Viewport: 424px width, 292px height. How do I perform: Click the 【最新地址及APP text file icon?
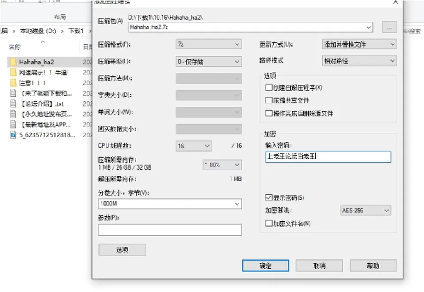point(13,124)
